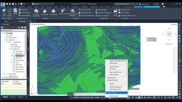
Task: Open Grading Creation Tools
Action: point(127,16)
